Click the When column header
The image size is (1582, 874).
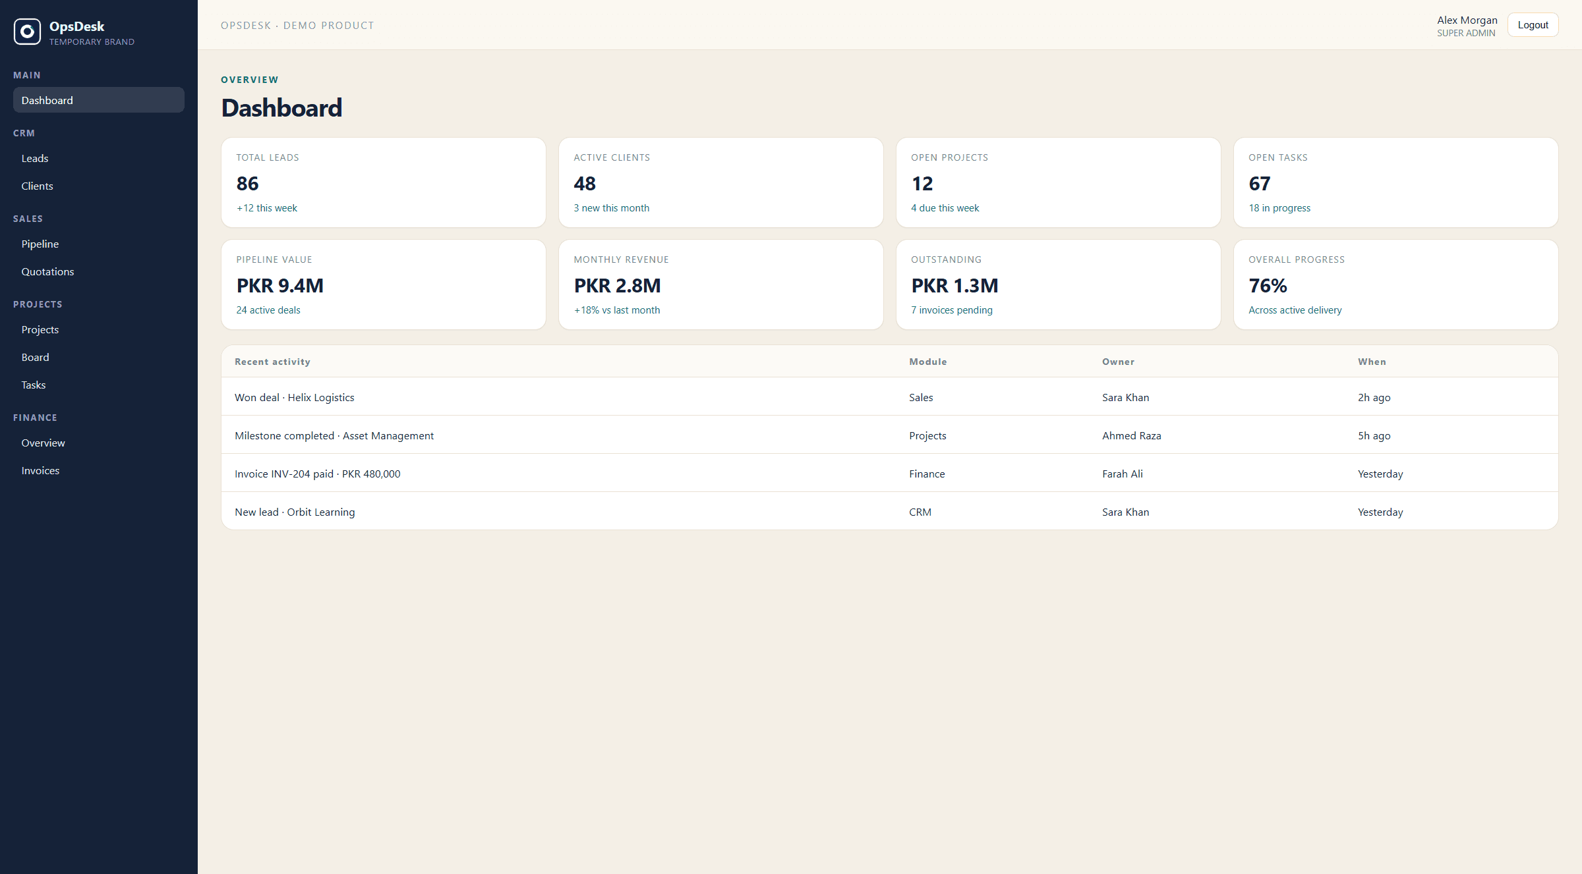pos(1372,362)
